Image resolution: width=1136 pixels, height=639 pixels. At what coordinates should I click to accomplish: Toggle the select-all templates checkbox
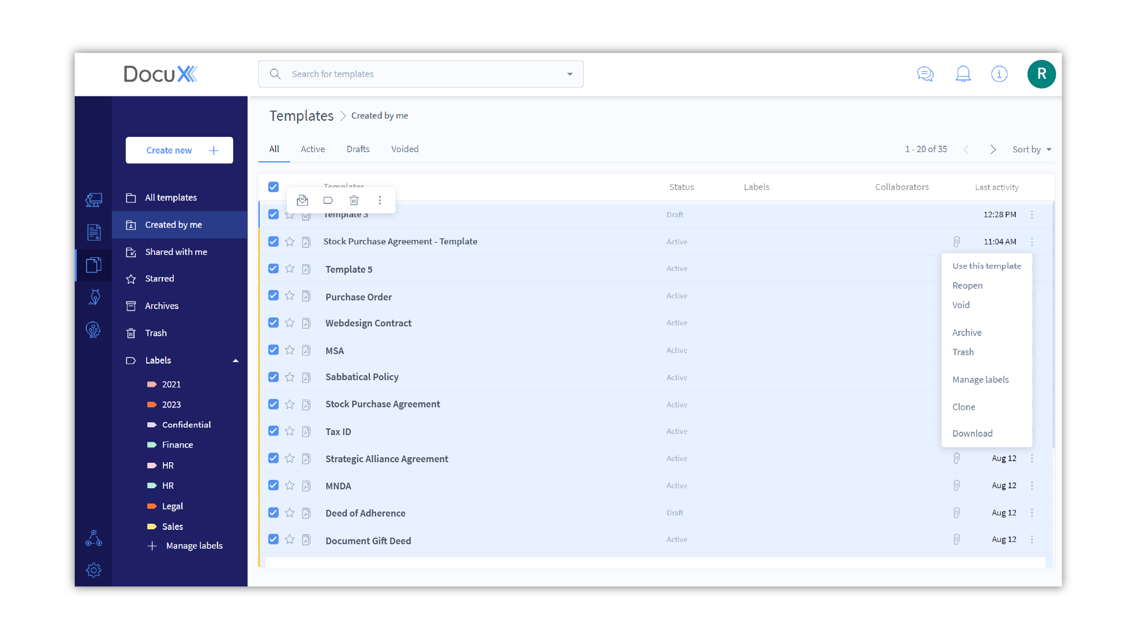[x=274, y=187]
